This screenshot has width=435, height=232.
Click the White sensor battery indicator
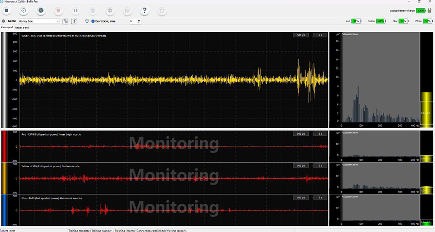point(427,21)
